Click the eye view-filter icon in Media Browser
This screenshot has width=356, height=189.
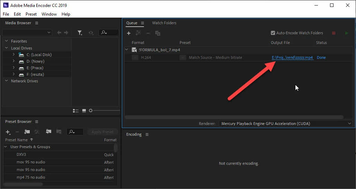click(x=91, y=33)
